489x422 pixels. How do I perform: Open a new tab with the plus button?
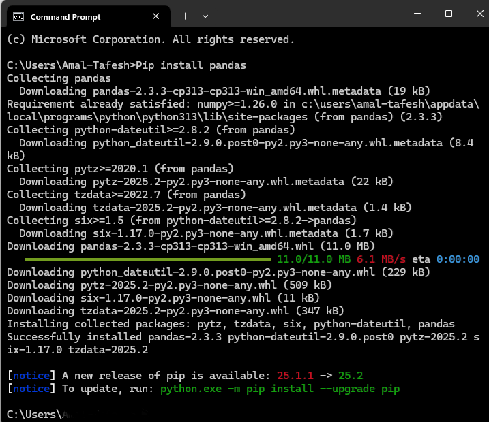185,16
